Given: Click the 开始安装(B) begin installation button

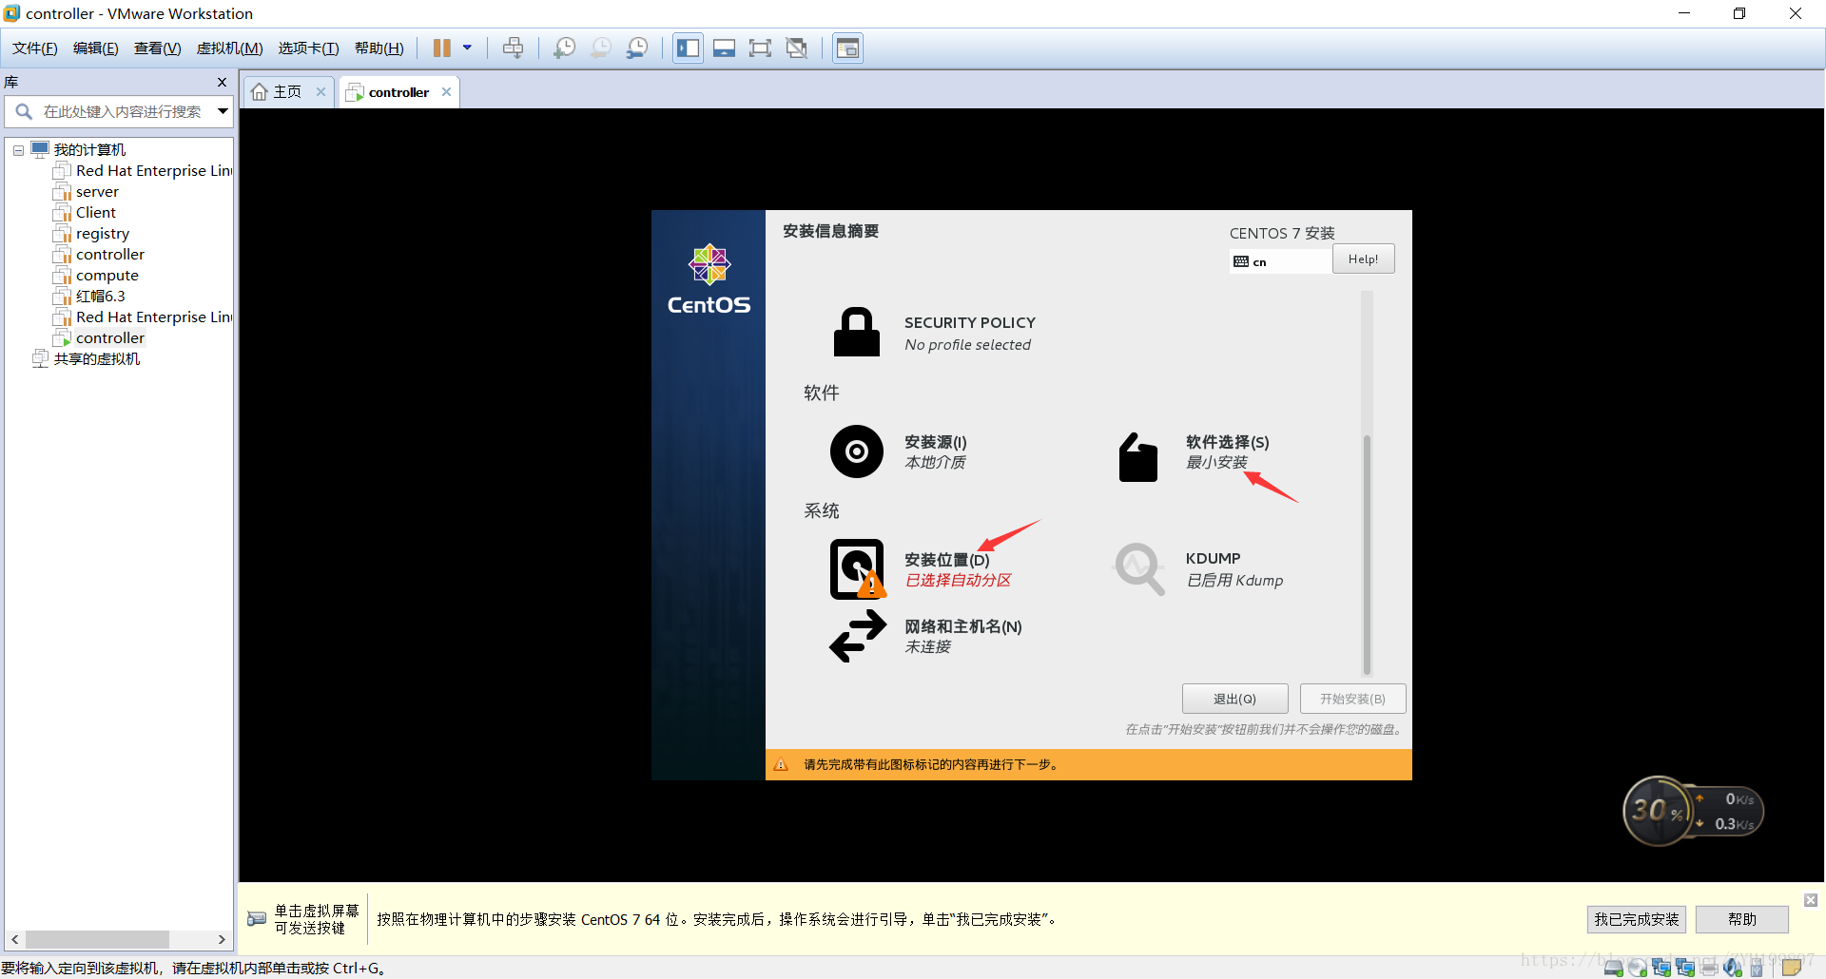Looking at the screenshot, I should [x=1352, y=699].
